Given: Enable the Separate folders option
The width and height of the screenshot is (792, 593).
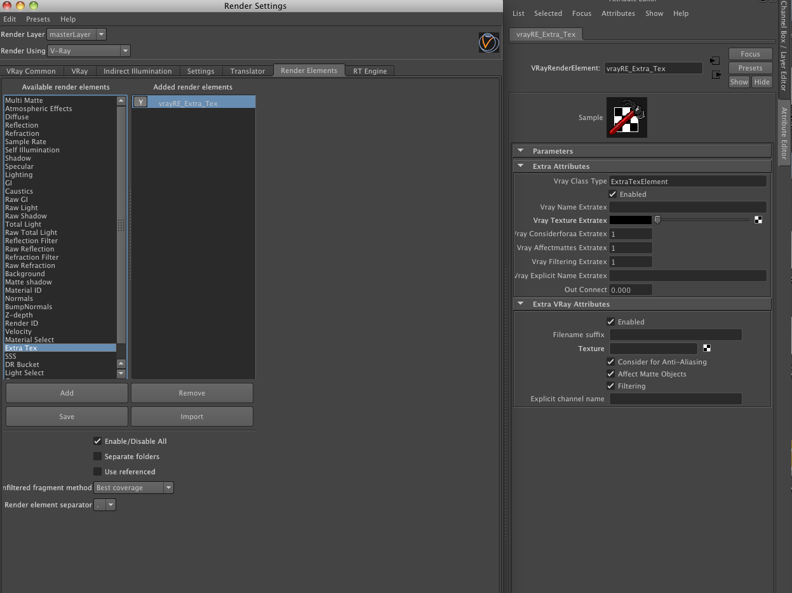Looking at the screenshot, I should click(x=97, y=456).
